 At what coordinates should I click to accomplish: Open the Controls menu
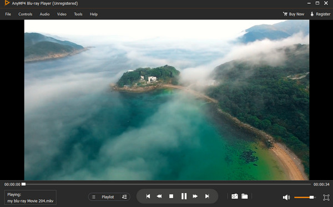pos(26,14)
